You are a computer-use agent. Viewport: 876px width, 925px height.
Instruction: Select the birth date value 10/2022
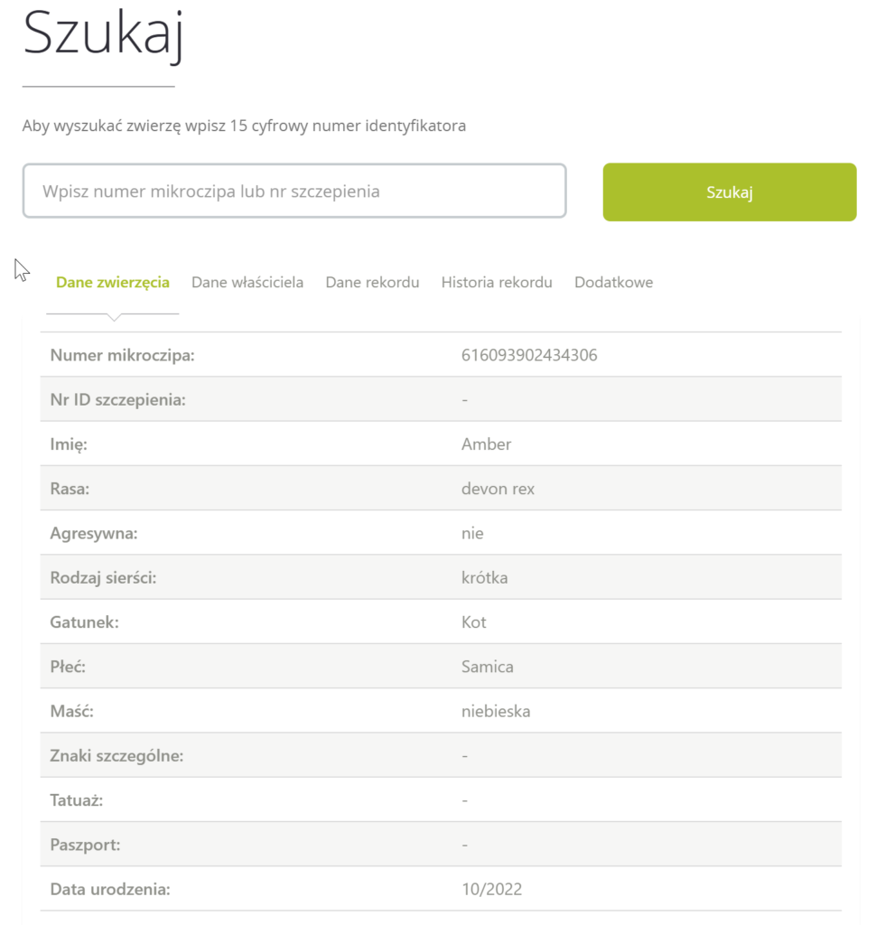coord(491,890)
